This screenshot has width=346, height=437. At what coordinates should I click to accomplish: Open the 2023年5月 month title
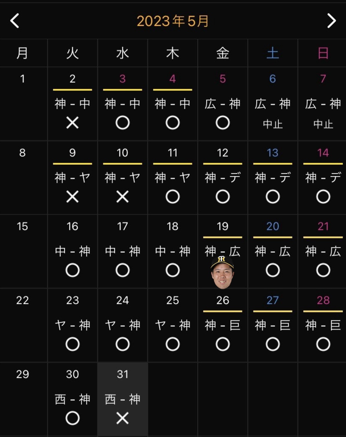click(x=173, y=21)
